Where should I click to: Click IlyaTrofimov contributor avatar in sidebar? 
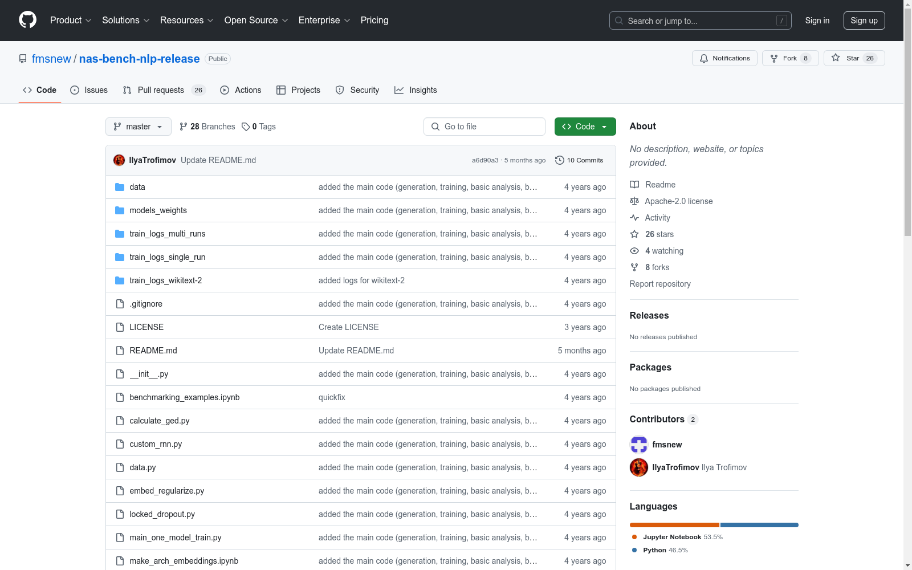(x=639, y=467)
